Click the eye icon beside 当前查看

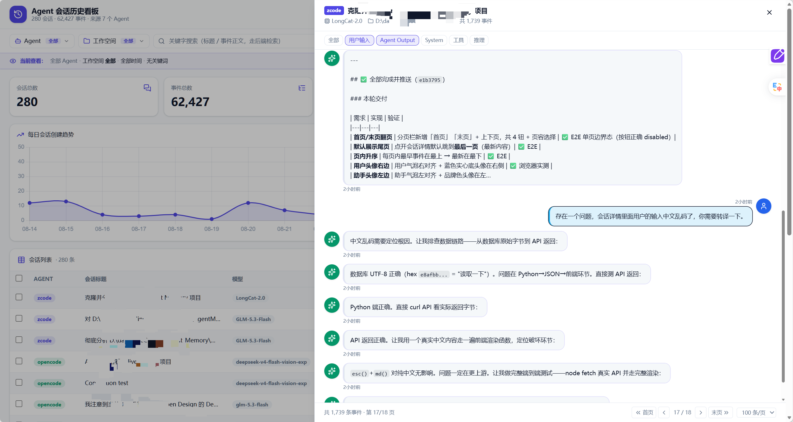click(x=13, y=61)
